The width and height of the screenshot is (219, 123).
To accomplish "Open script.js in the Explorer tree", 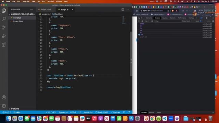I will [17, 18].
